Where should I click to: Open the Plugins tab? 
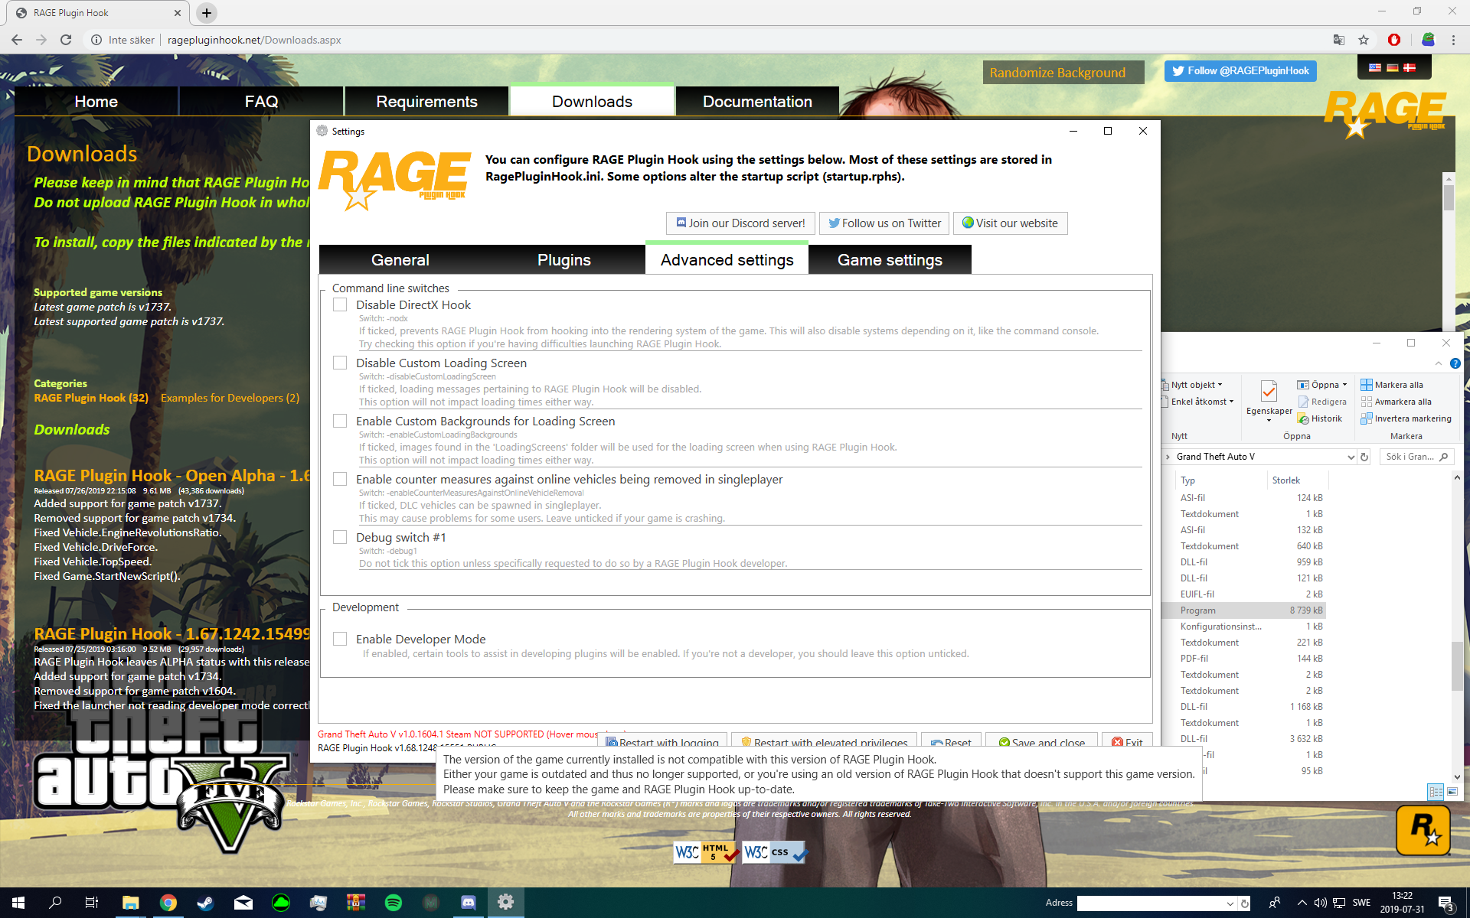(563, 260)
